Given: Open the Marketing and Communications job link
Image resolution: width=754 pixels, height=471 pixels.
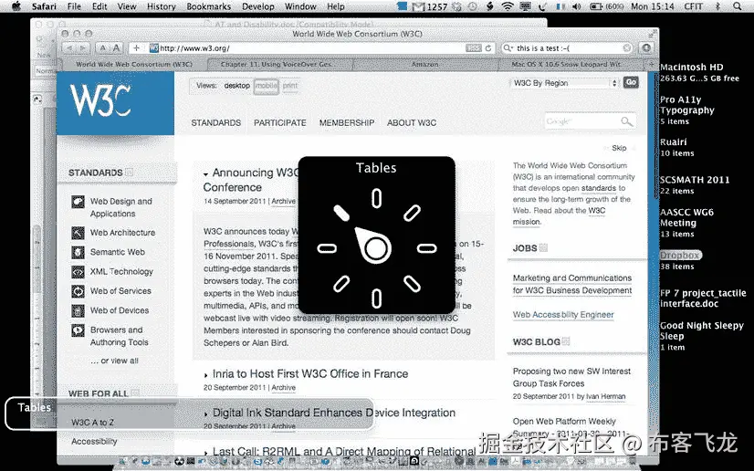Looking at the screenshot, I should coord(572,284).
